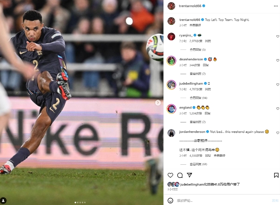Screen dimensions: 280x205
Task: Open emoji picker in the comment box
Action: (170, 200)
